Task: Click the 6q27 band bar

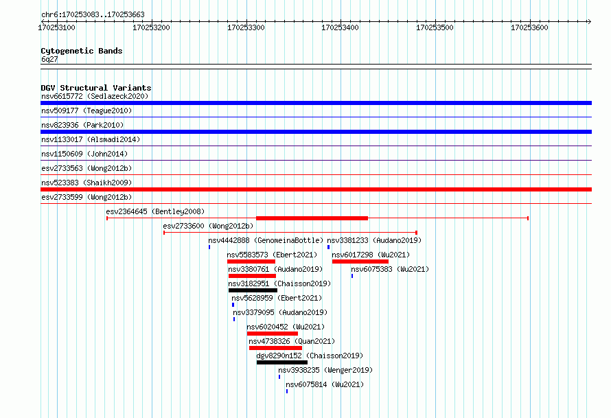Action: 316,67
